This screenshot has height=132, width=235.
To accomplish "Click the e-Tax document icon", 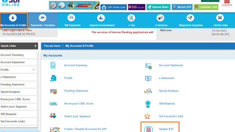I will pyautogui.click(x=131, y=18).
